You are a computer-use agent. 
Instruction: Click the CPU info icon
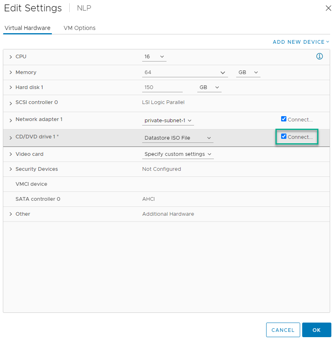point(319,57)
